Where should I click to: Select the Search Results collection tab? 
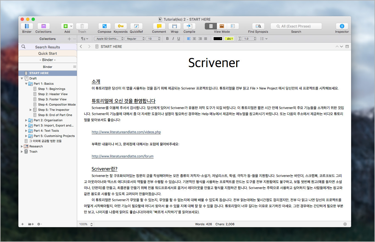pos(47,47)
